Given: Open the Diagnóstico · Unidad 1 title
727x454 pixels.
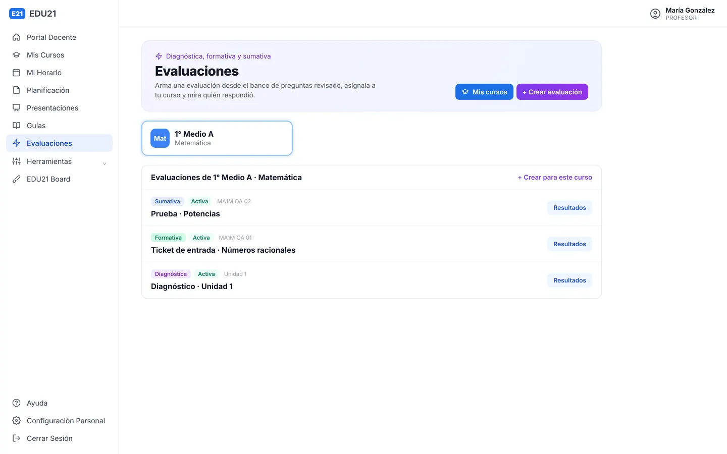Looking at the screenshot, I should point(192,287).
